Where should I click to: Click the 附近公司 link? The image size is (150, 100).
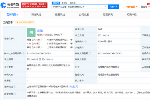click(x=74, y=87)
